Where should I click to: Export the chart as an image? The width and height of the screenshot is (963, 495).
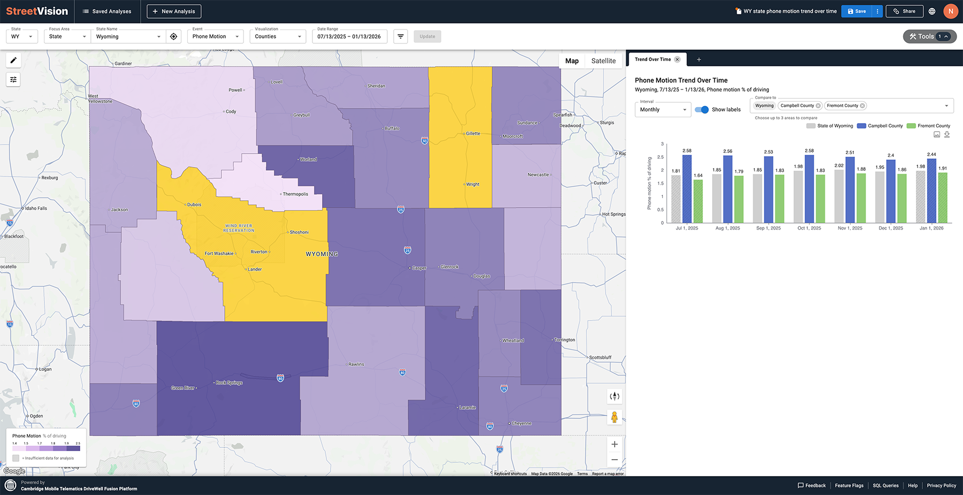[936, 135]
